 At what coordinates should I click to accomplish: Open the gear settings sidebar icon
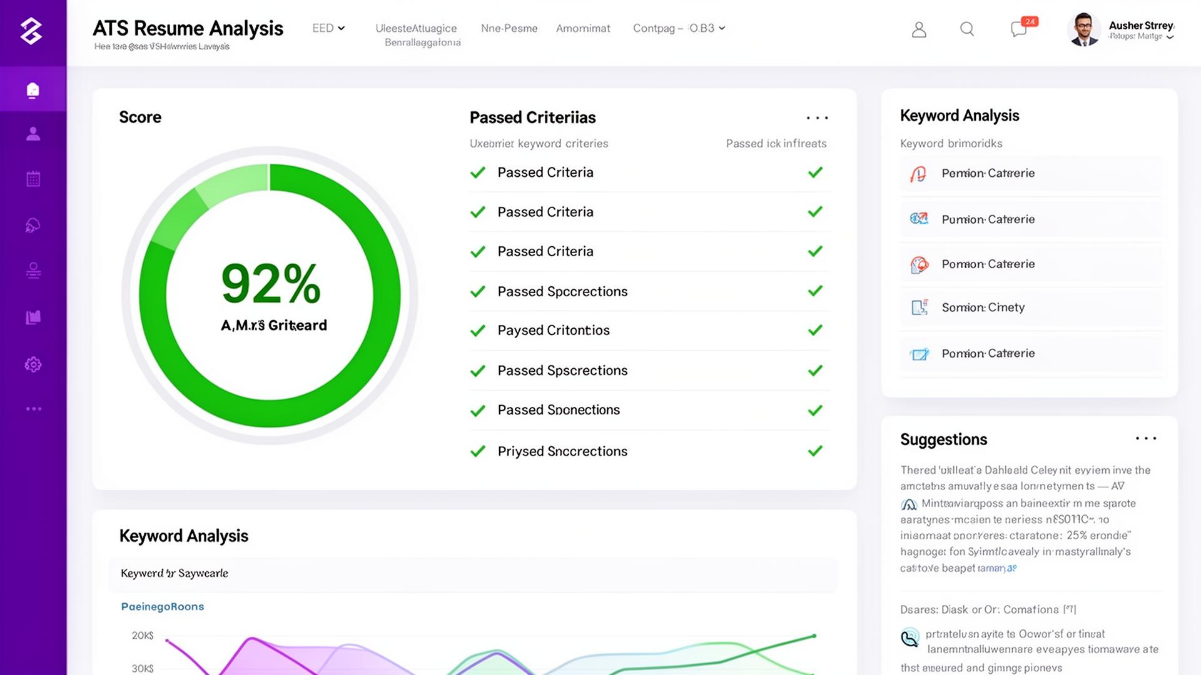33,364
